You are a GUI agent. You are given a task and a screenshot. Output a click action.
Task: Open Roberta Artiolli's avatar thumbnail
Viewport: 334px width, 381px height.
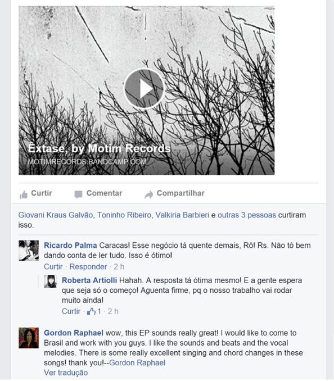[x=51, y=282]
